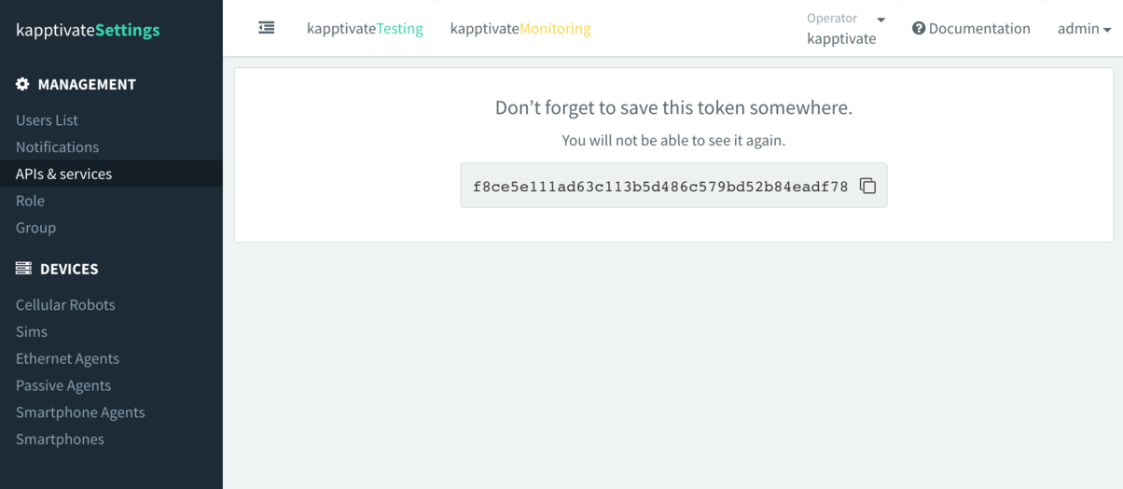1123x489 pixels.
Task: Toggle the sidebar menu icon
Action: coord(267,28)
